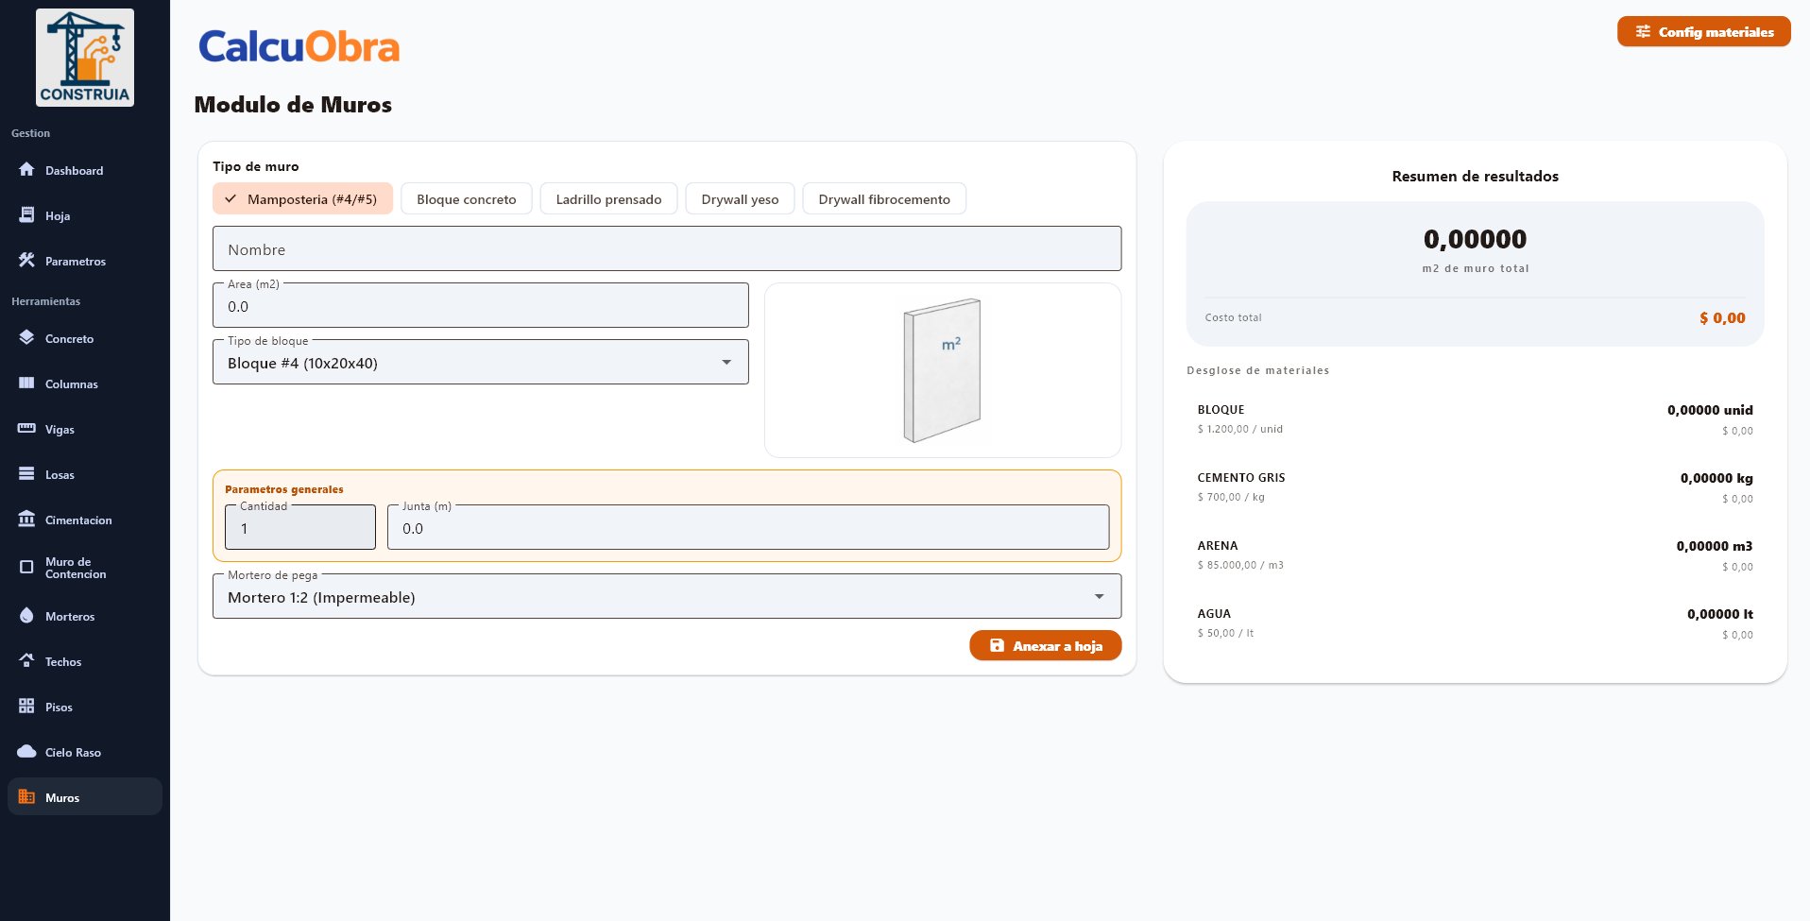Open the Morteros droplet icon
The image size is (1810, 921).
(26, 616)
